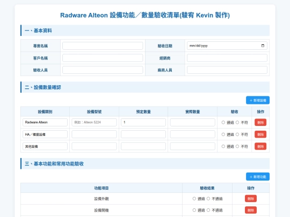Click the 實際數量 column header

coord(193,111)
